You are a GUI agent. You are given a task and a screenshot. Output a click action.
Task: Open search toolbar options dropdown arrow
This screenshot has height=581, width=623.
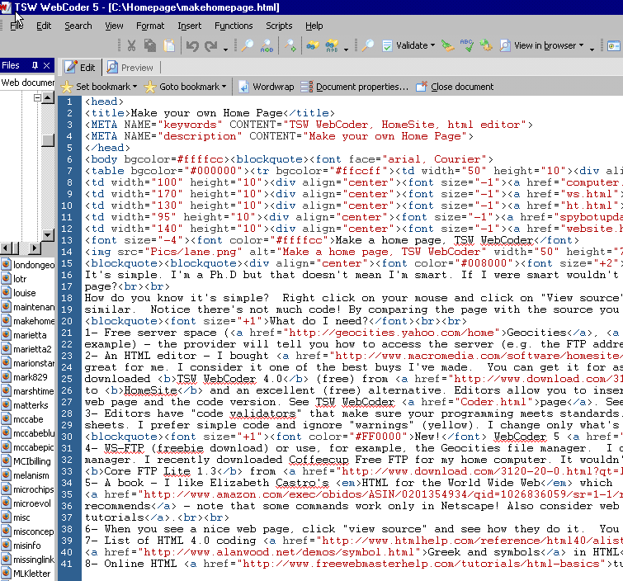(346, 50)
